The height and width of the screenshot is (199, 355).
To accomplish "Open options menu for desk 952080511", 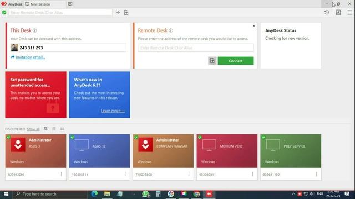I will 253,174.
